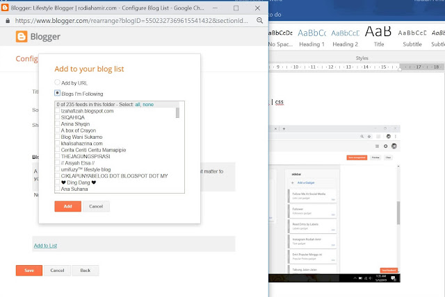This screenshot has width=445, height=297.
Task: Check the Izahafizah.blogspot.com checkbox
Action: pos(57,111)
